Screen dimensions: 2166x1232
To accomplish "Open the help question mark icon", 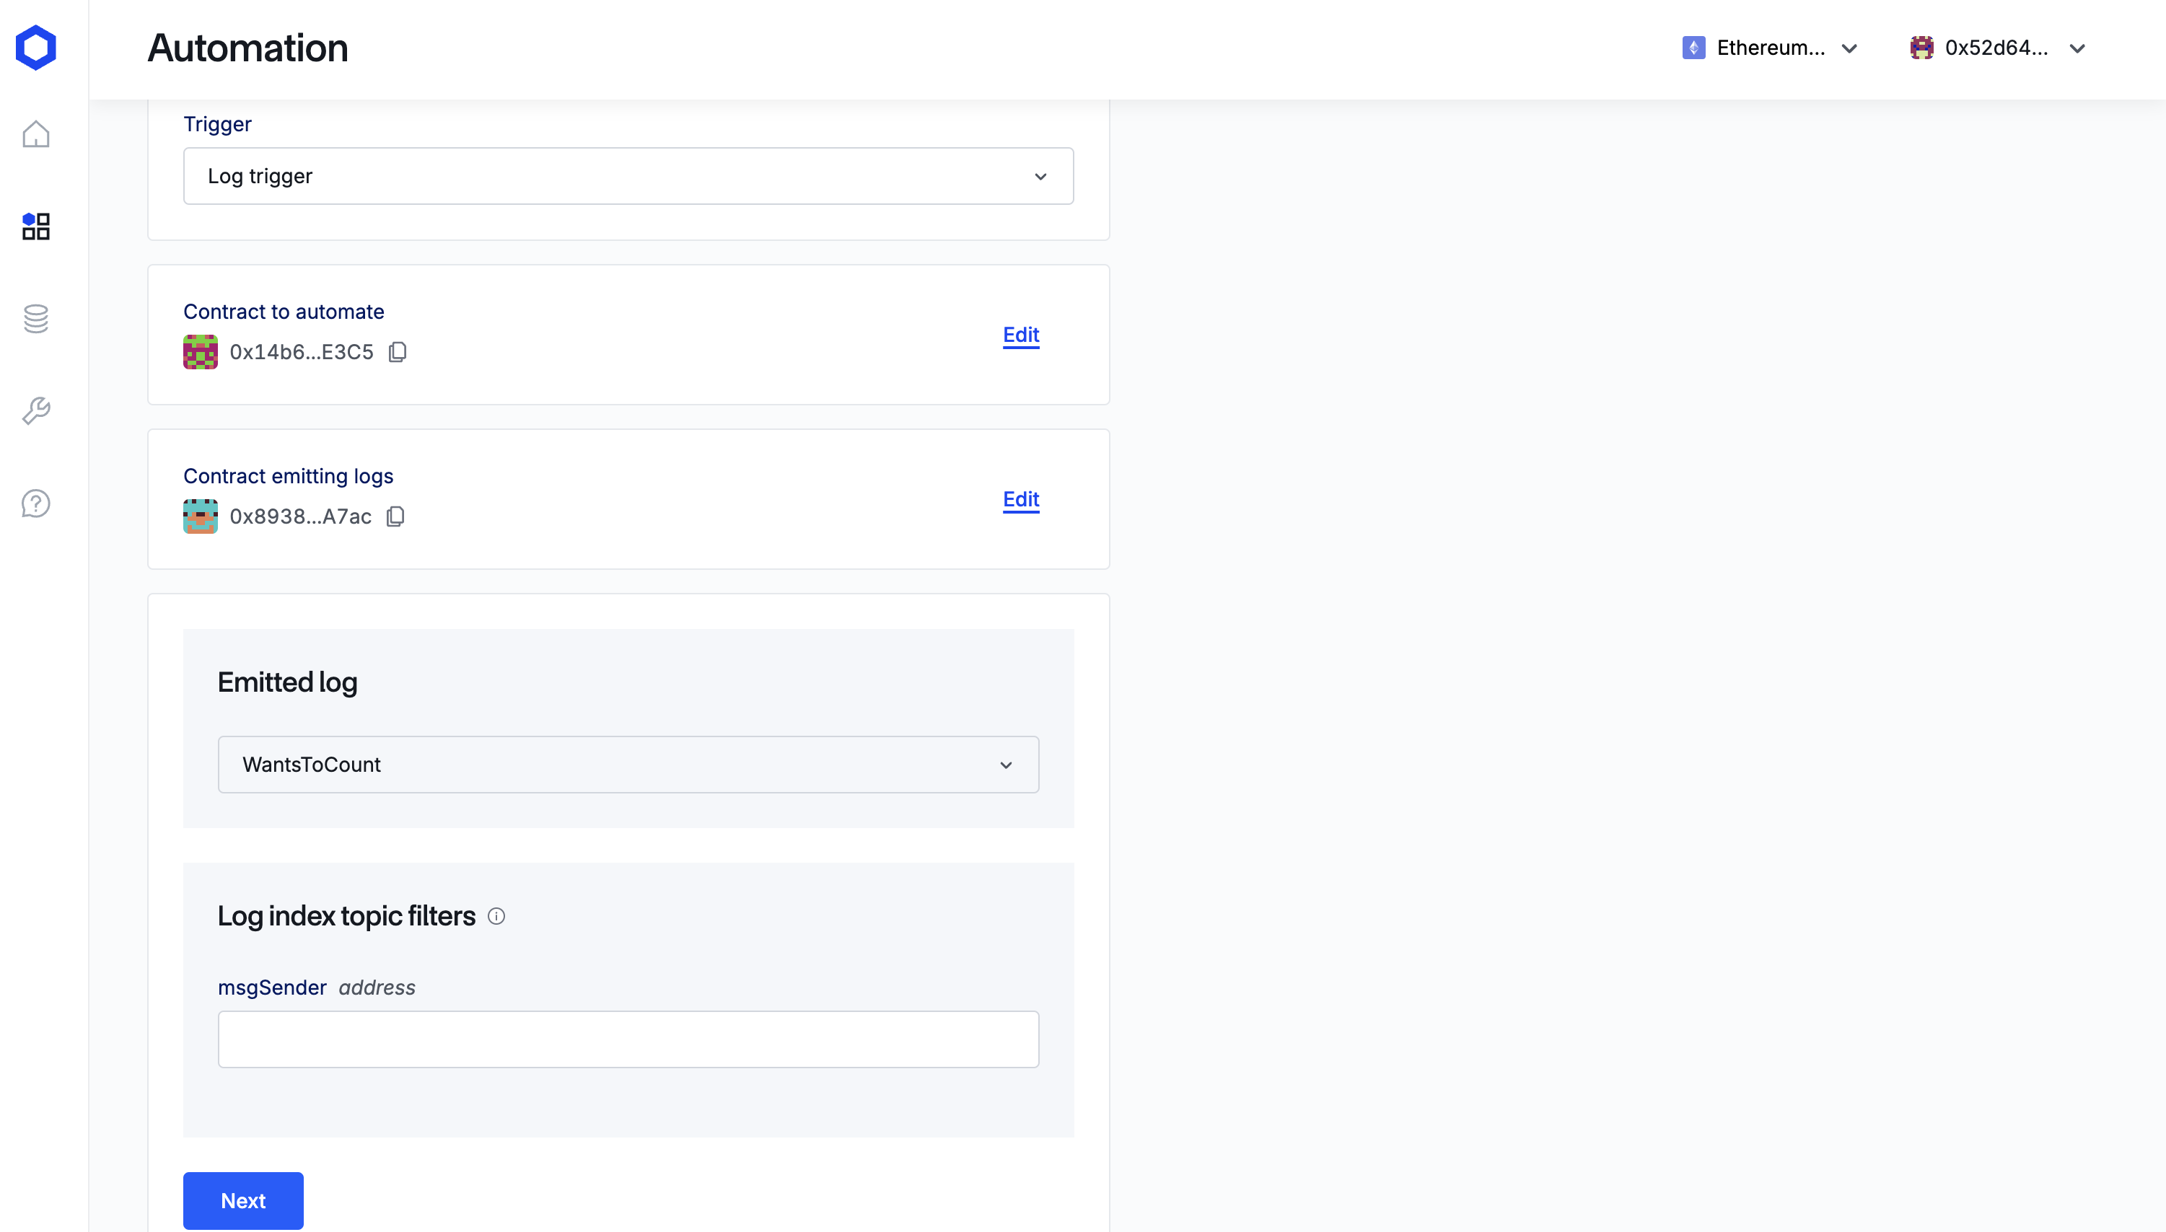I will (35, 503).
